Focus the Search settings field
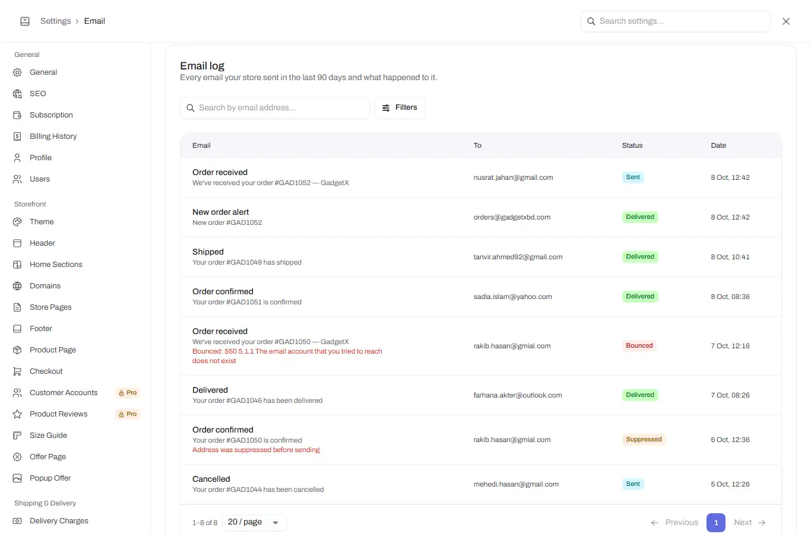 click(x=676, y=21)
